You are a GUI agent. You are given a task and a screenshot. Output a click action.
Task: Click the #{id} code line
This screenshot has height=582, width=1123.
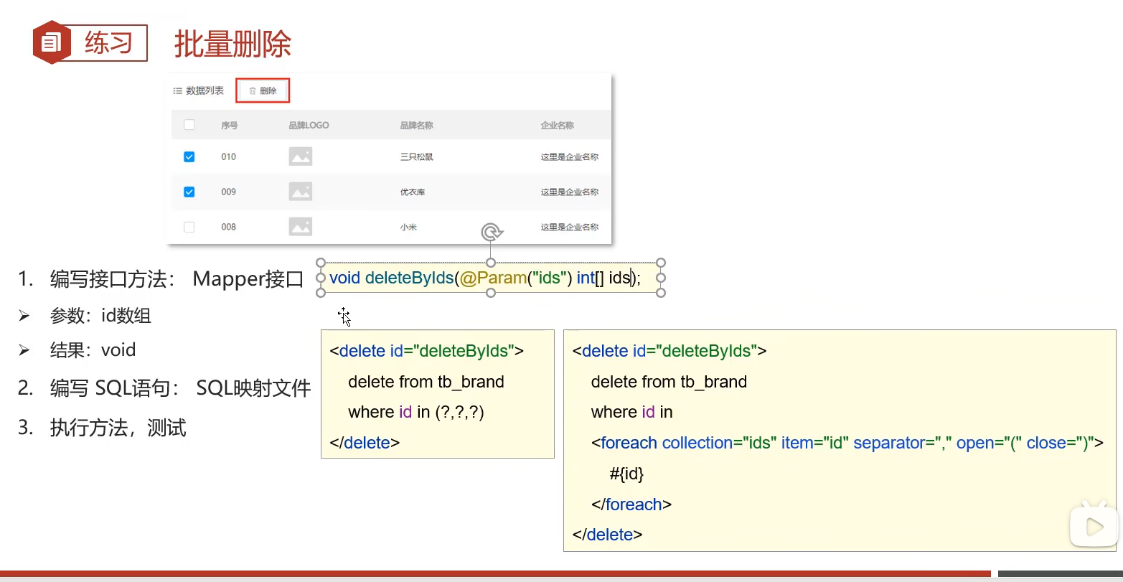tap(627, 474)
